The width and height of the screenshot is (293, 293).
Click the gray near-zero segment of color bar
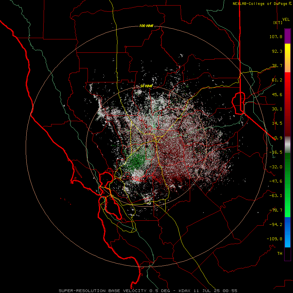coord(287,145)
